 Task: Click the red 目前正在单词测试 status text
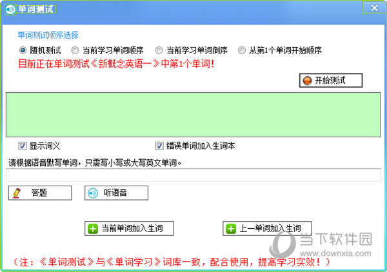click(116, 64)
